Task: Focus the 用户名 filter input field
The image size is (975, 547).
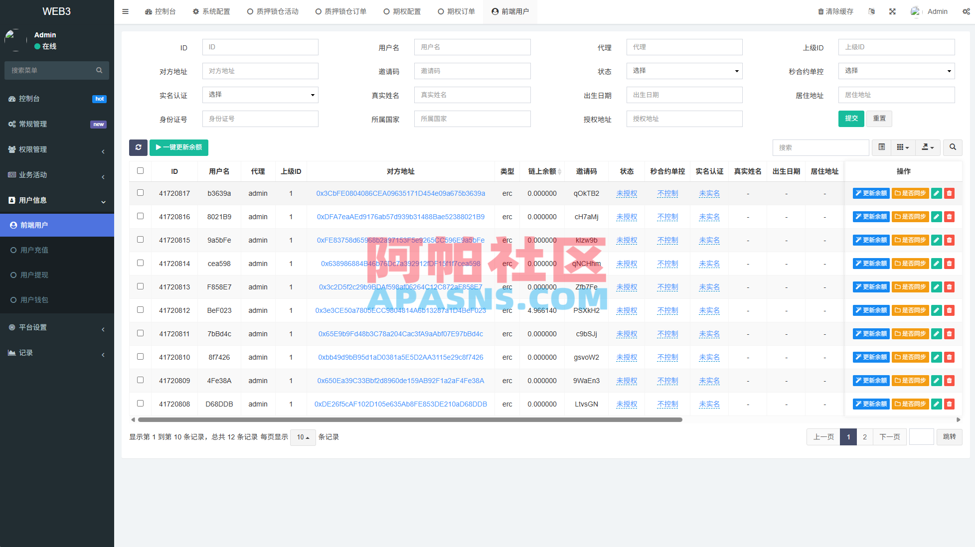Action: (472, 47)
